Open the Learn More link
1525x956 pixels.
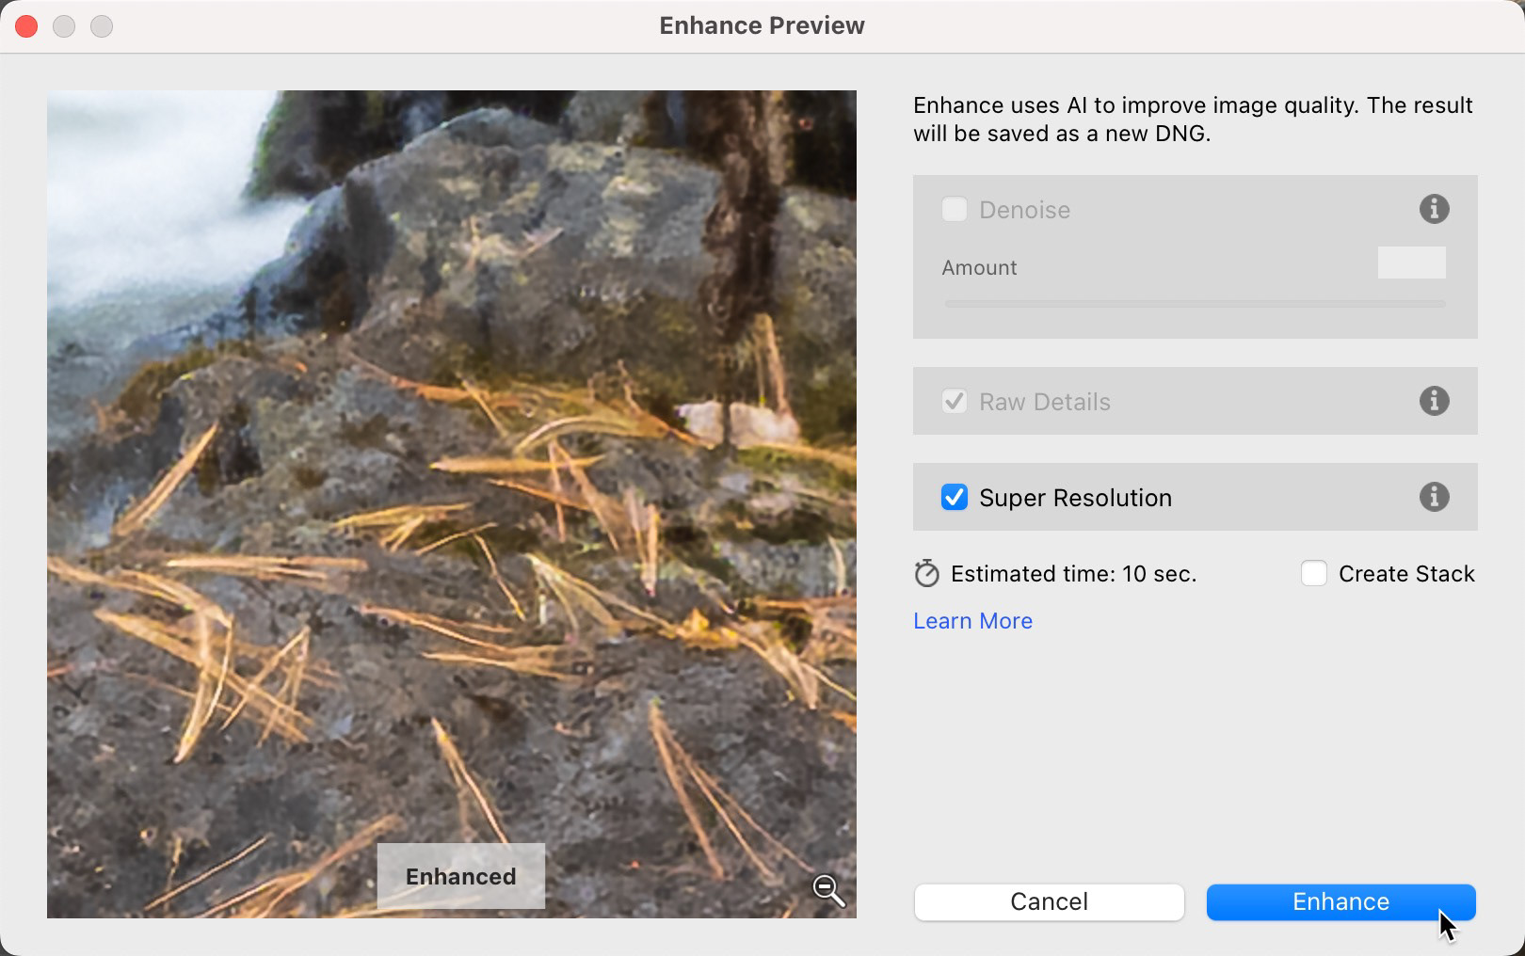click(x=972, y=621)
